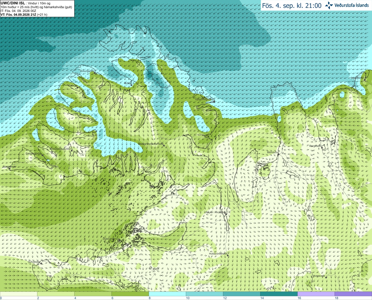Screen dimensions: 372x300
Task: Click the Blönduós station marker
Action: pyautogui.click(x=278, y=155)
